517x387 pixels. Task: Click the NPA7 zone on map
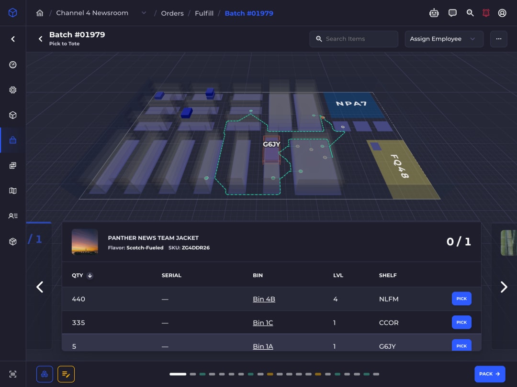353,105
